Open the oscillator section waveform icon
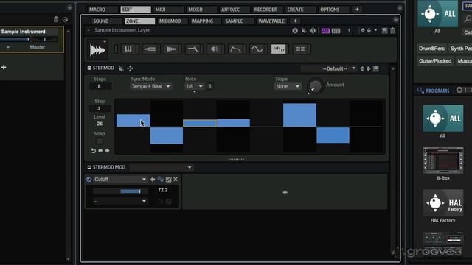This screenshot has width=472, height=265. click(171, 49)
